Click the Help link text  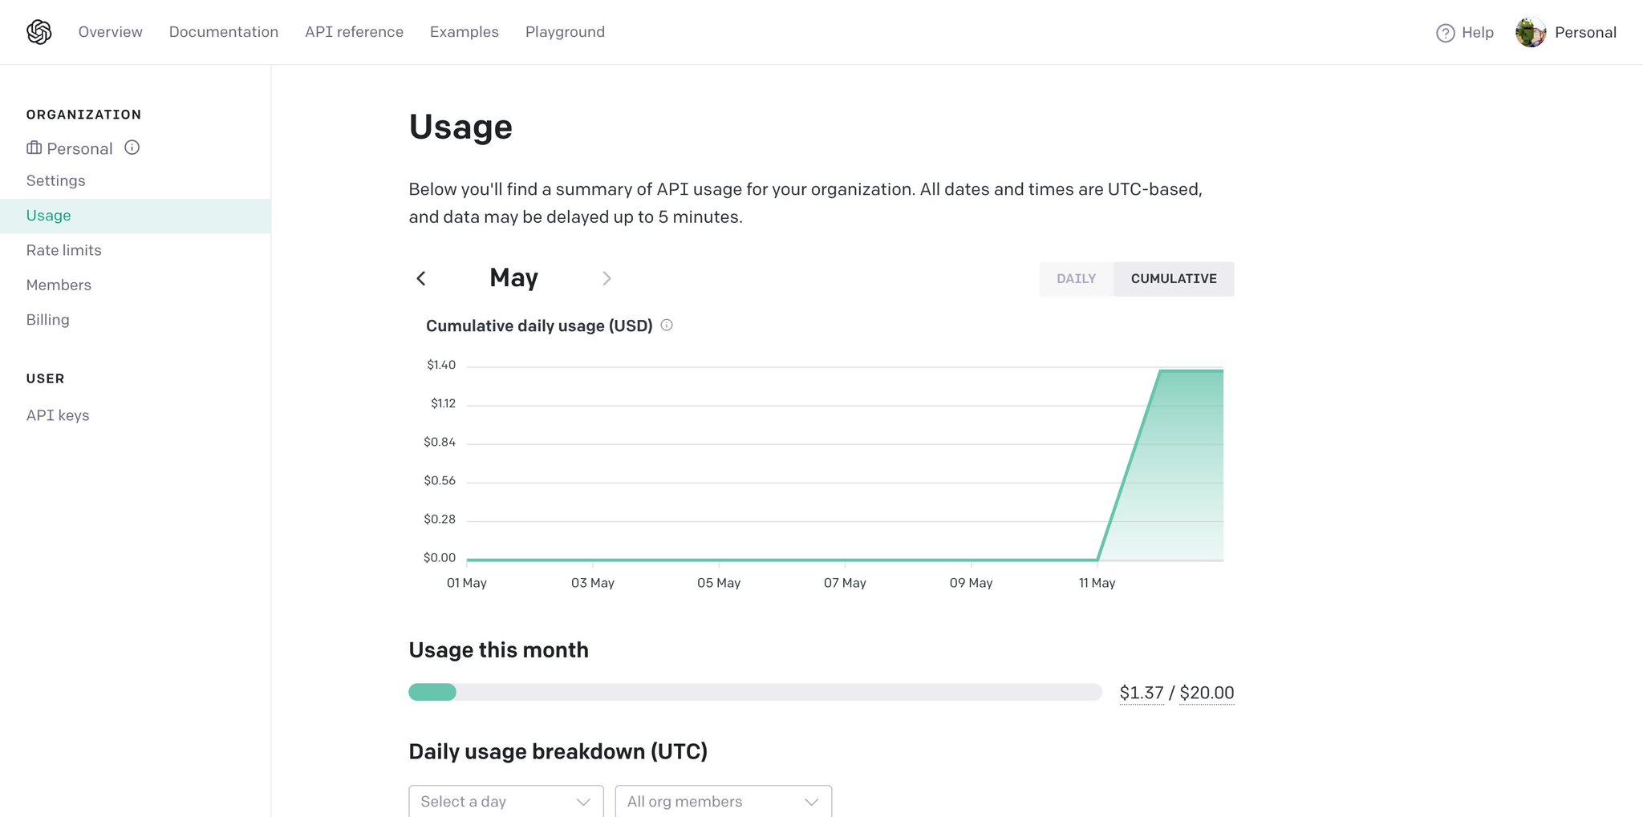point(1477,33)
